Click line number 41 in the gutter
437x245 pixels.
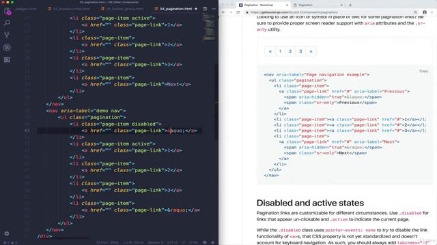coord(27,131)
